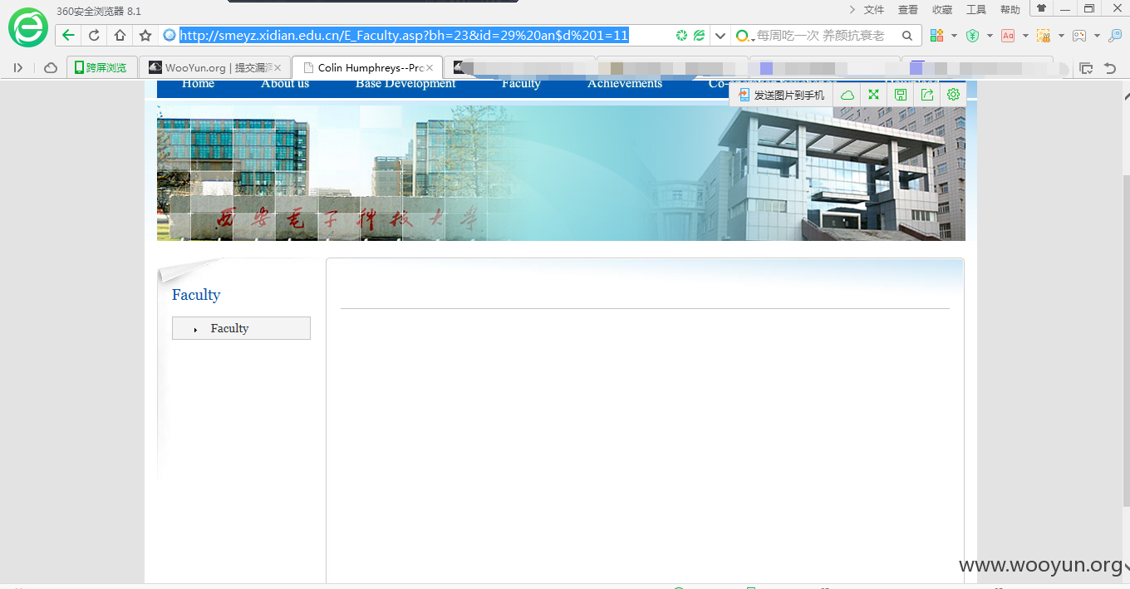Click the green leaf compatibility mode icon

(700, 35)
